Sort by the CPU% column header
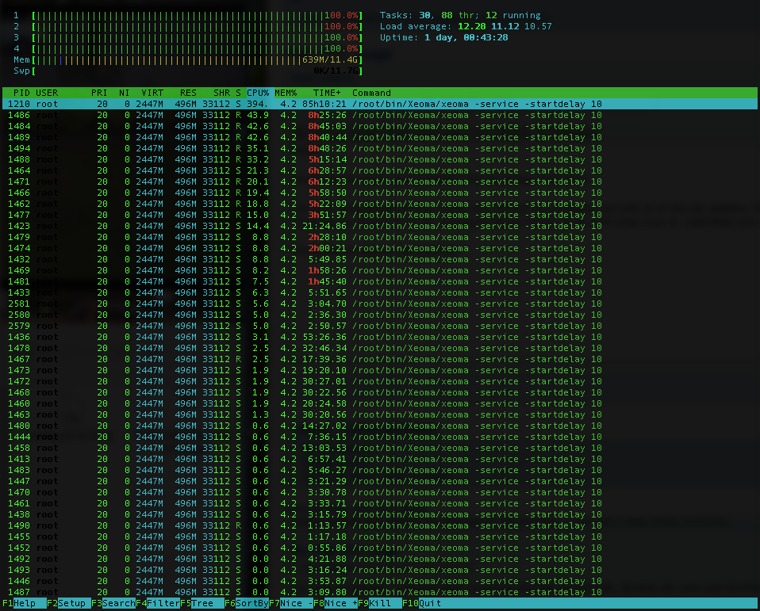This screenshot has height=611, width=760. [x=258, y=93]
